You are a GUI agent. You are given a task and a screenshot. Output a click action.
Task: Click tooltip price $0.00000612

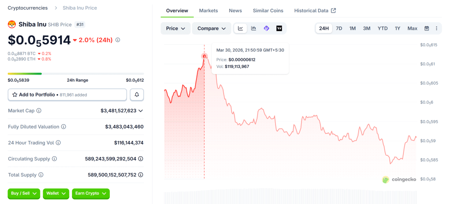point(242,60)
